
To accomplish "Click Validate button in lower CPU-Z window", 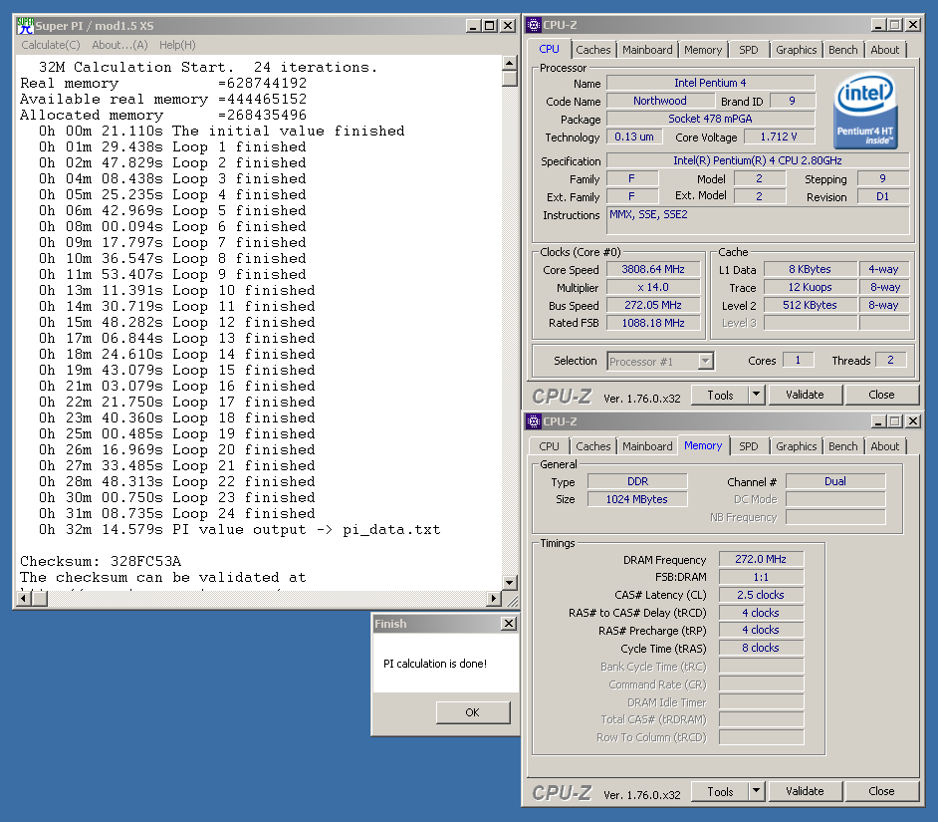I will [x=805, y=791].
